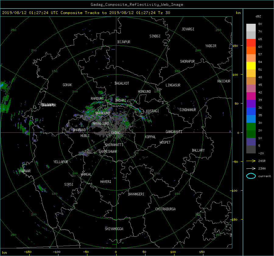Click the HAVERI city label
This screenshot has height=256, width=274.
coord(106,182)
